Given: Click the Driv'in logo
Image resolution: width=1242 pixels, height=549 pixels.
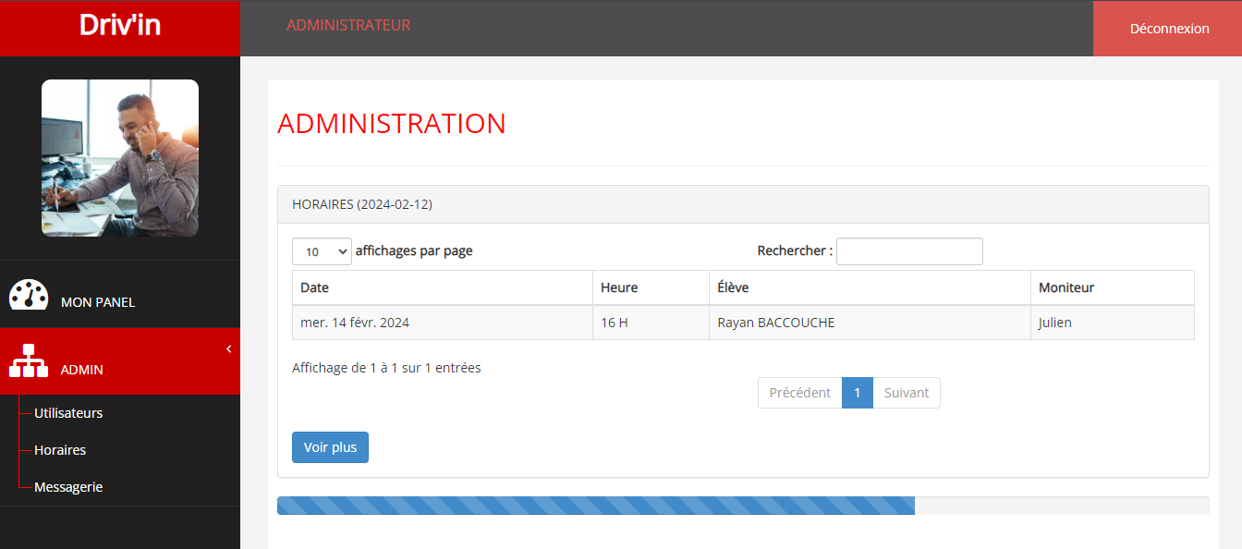Looking at the screenshot, I should click(x=119, y=24).
